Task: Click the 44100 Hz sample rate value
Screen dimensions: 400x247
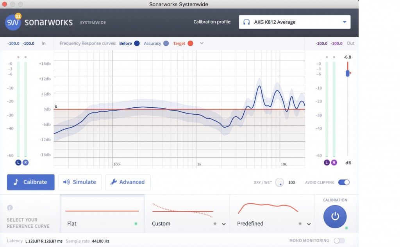Action: (100, 241)
